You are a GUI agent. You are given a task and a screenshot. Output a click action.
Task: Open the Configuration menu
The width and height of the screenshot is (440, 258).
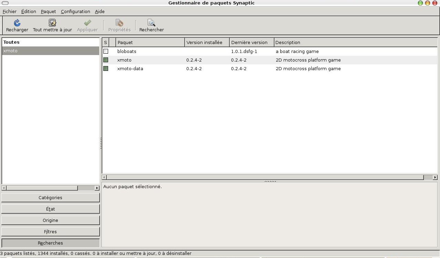click(75, 11)
